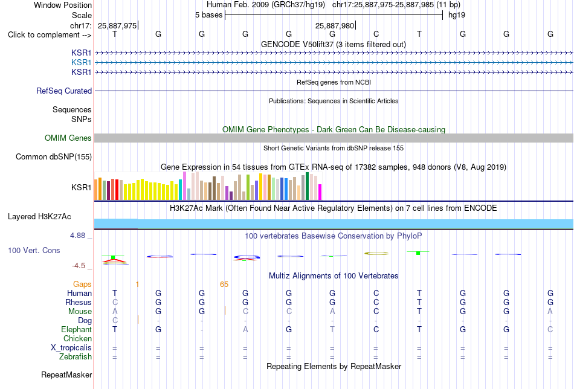The image size is (574, 389).
Task: Click 'Multiz Alignments of 100 Vertebrates' title
Action: coord(334,276)
